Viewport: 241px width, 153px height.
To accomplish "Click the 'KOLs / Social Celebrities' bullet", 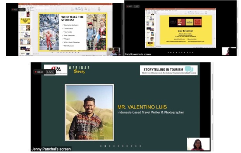I will point(72,42).
